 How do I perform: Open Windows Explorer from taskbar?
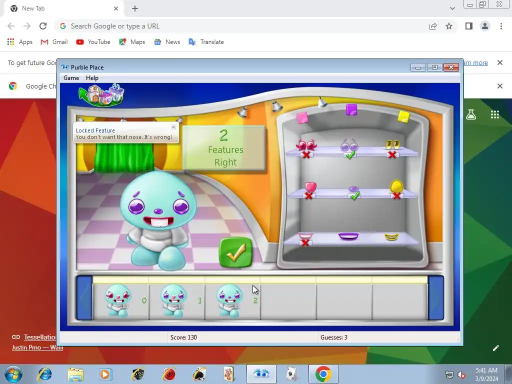pyautogui.click(x=75, y=374)
